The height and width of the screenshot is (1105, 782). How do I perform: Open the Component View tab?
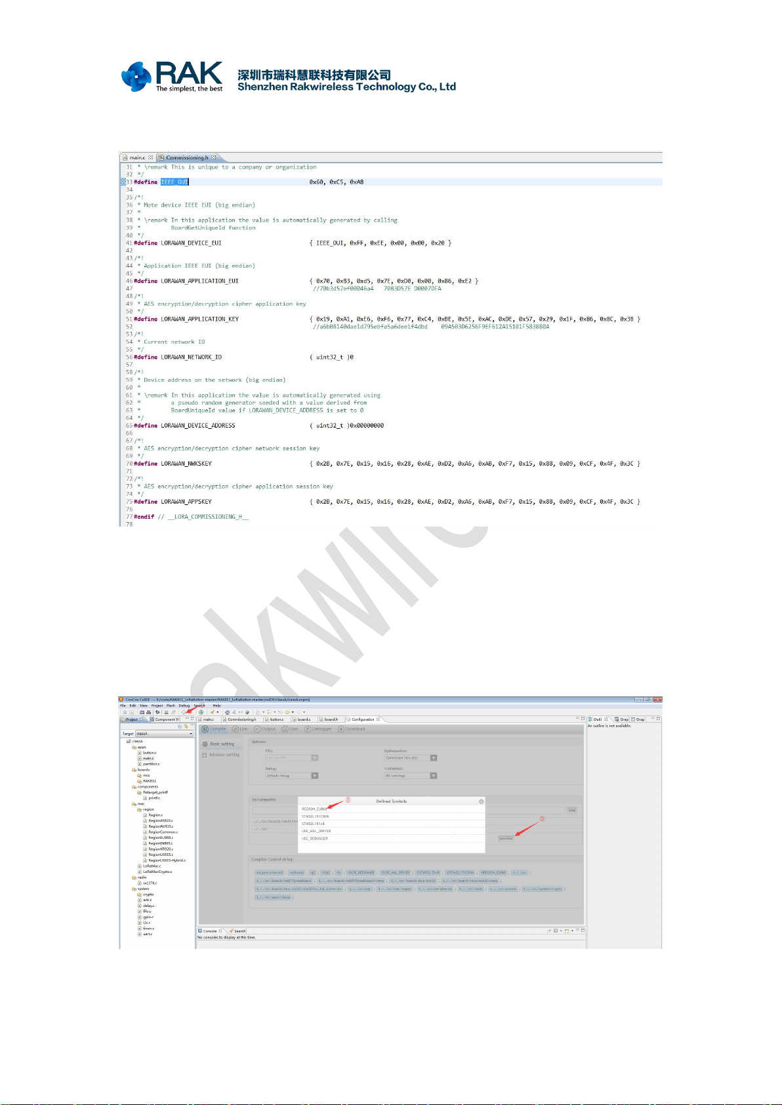coord(165,719)
